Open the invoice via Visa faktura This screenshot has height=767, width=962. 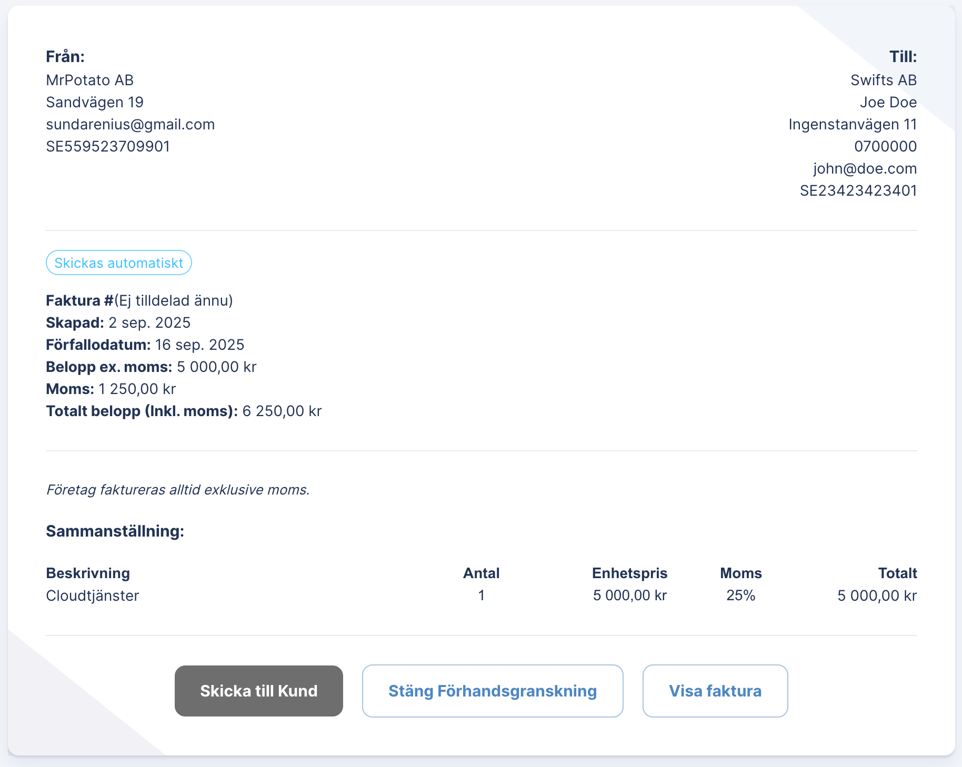coord(715,691)
